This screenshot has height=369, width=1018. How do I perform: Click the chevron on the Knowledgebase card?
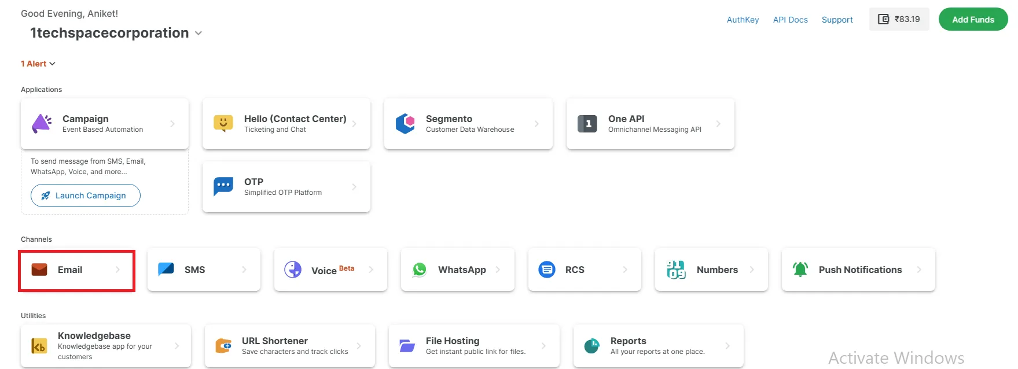point(177,346)
